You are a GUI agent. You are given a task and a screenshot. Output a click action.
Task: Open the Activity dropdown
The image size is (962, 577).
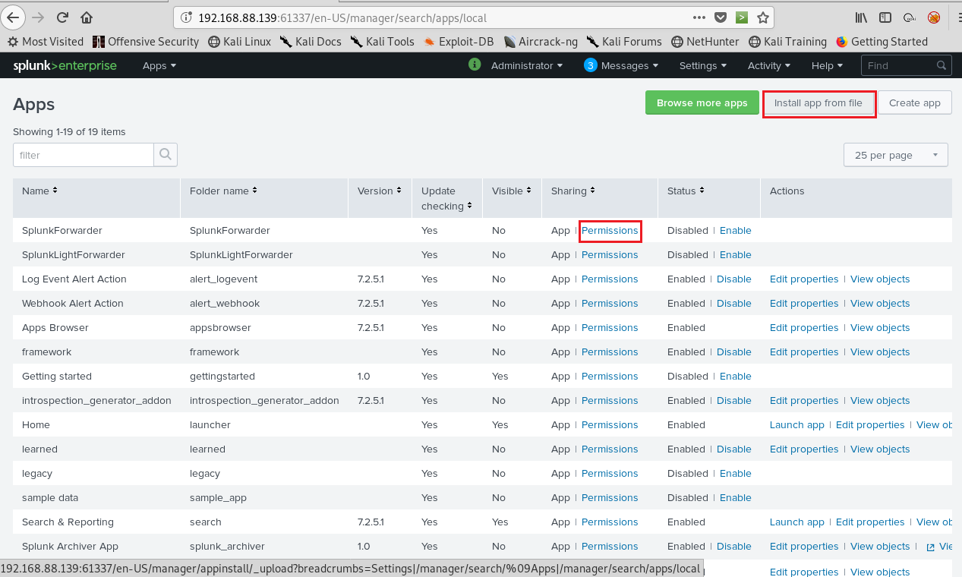pos(768,65)
